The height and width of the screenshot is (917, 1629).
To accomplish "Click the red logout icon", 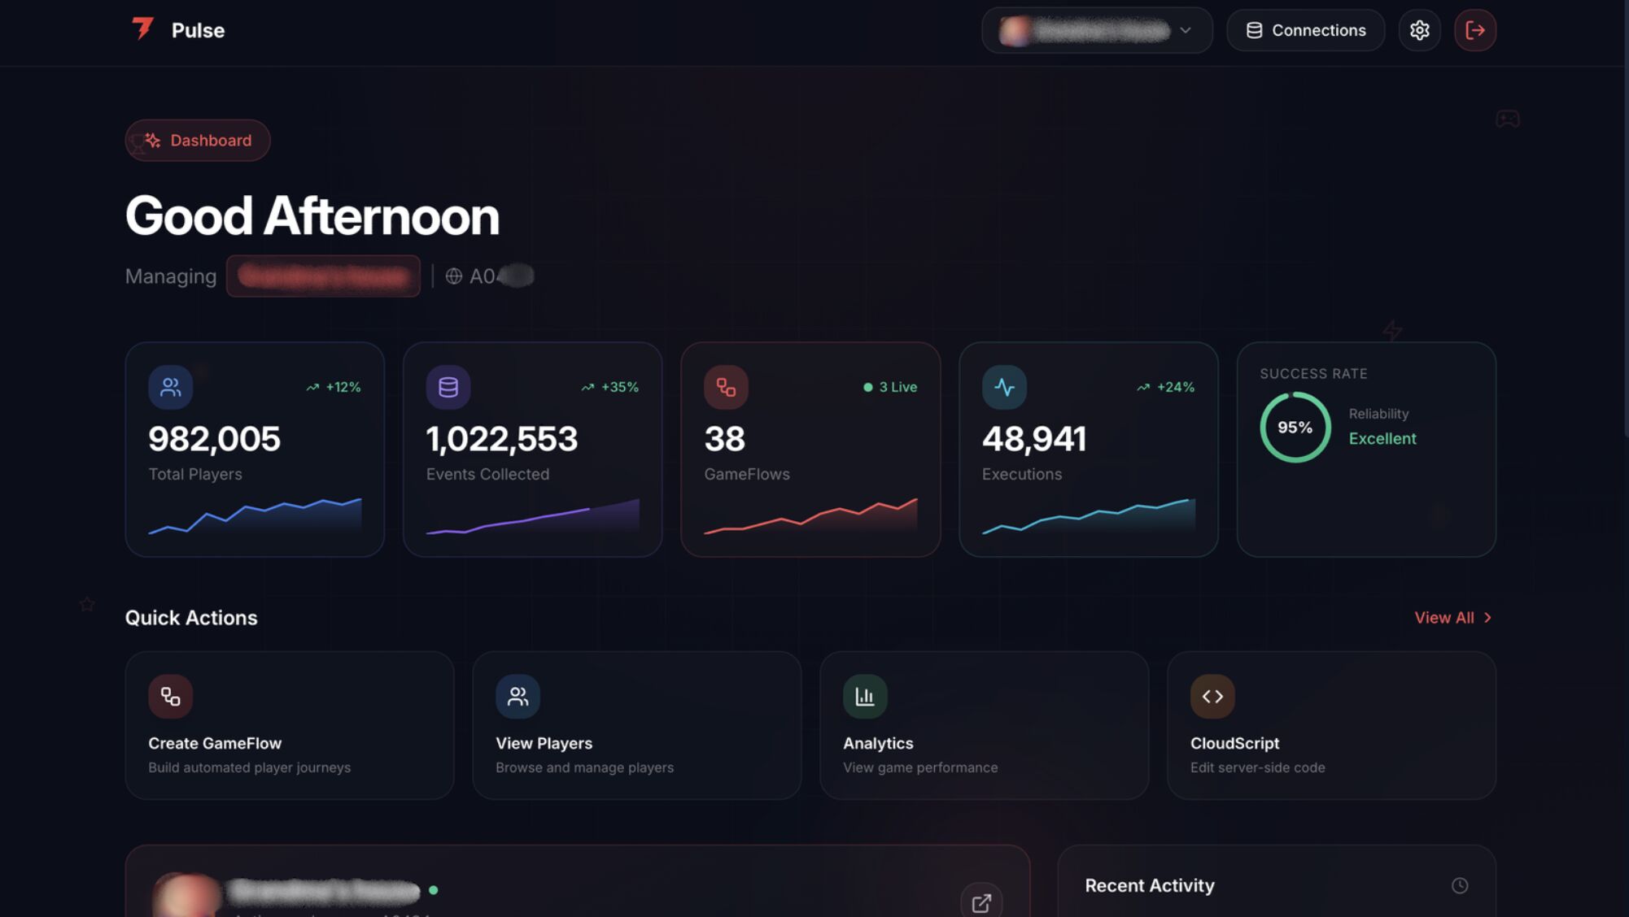I will tap(1474, 30).
